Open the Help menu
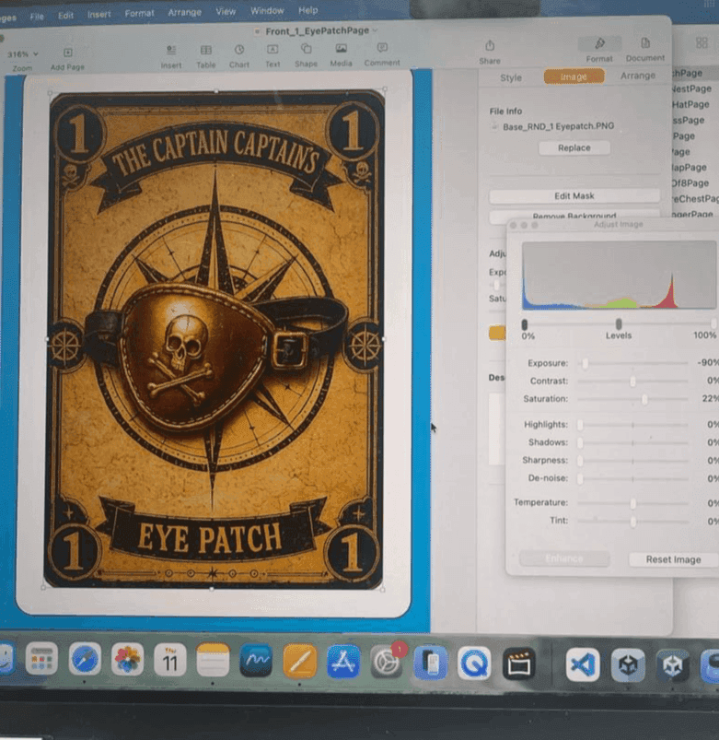The width and height of the screenshot is (719, 740). pyautogui.click(x=307, y=10)
